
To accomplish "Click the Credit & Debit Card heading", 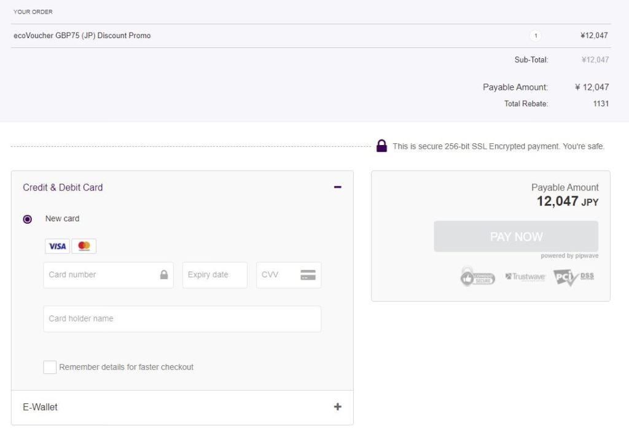I will click(x=63, y=187).
